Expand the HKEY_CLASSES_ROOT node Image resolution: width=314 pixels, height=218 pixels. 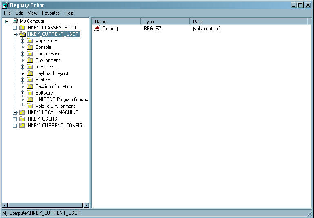[15, 28]
